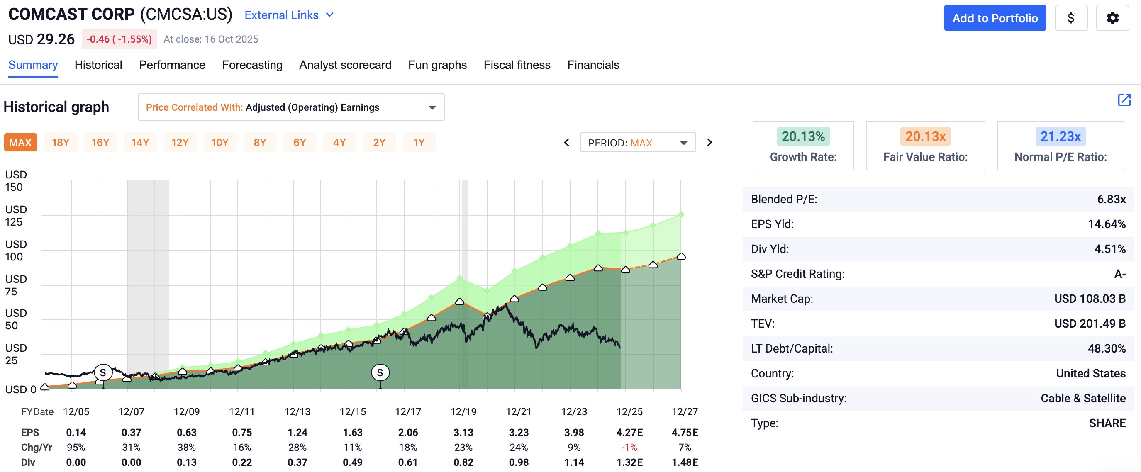
Task: Open the Fiscal fitness tab
Action: (517, 65)
